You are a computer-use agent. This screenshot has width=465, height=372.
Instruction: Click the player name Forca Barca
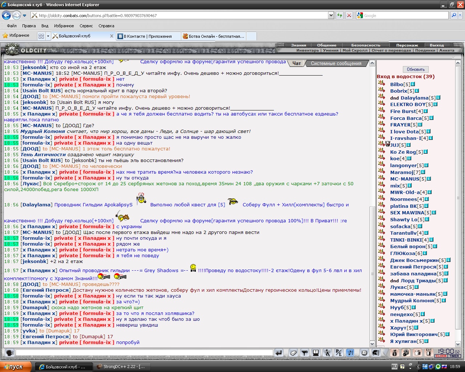pos(406,118)
